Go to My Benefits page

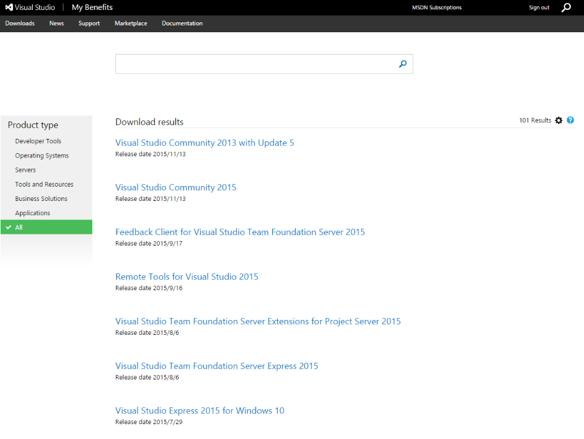[x=92, y=7]
